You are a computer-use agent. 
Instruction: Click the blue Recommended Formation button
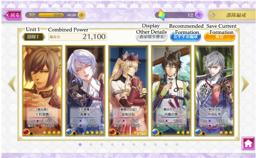pyautogui.click(x=186, y=37)
